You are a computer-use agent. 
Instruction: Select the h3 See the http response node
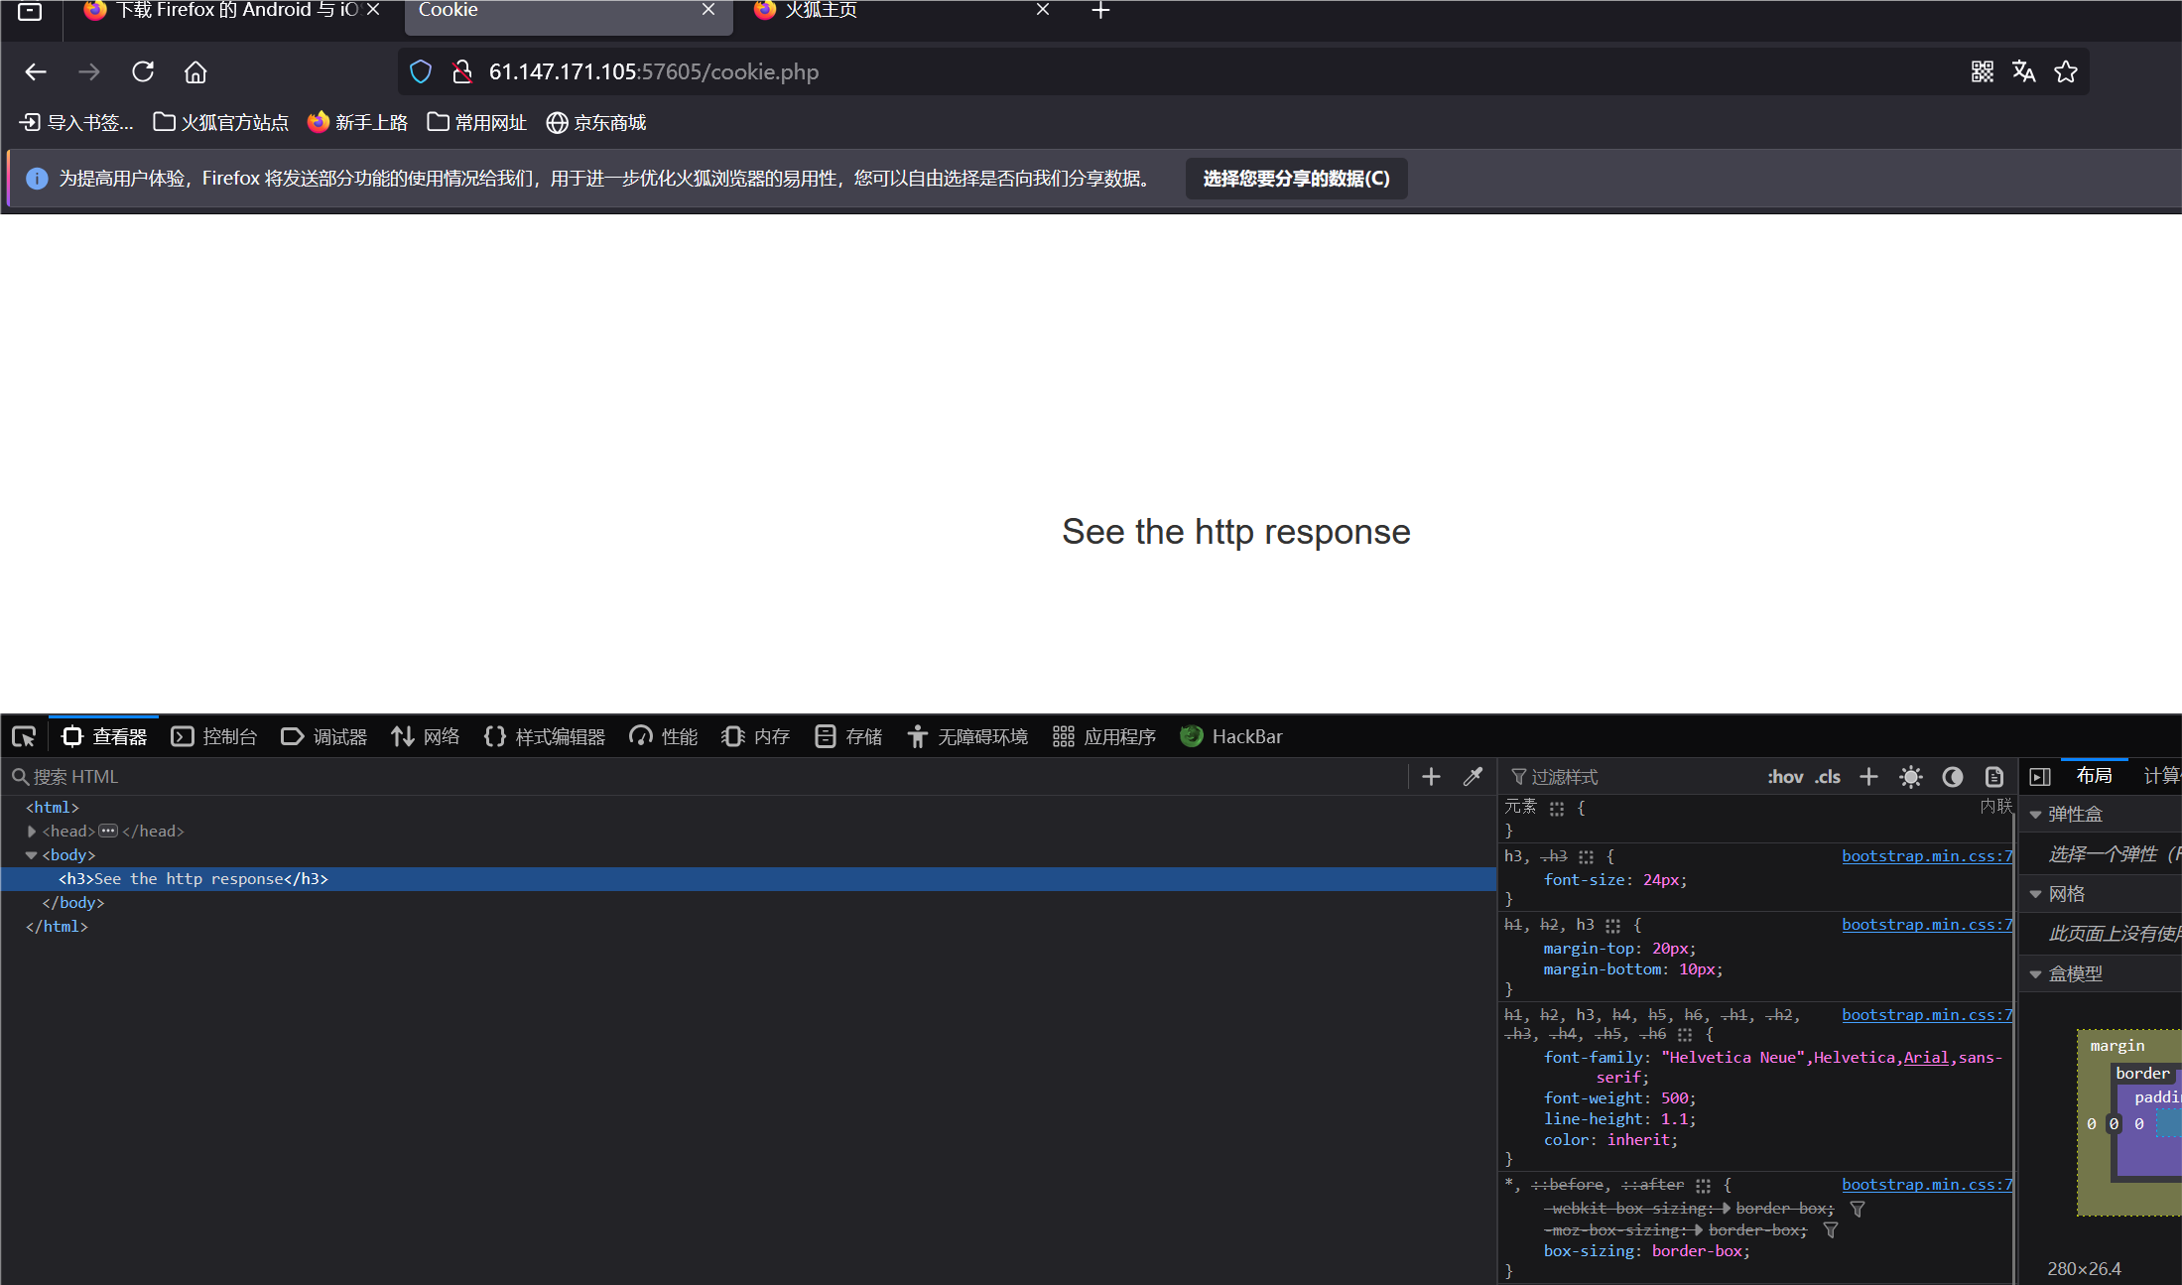tap(748, 879)
